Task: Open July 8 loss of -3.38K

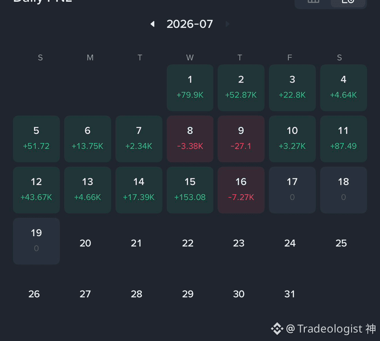Action: click(190, 139)
